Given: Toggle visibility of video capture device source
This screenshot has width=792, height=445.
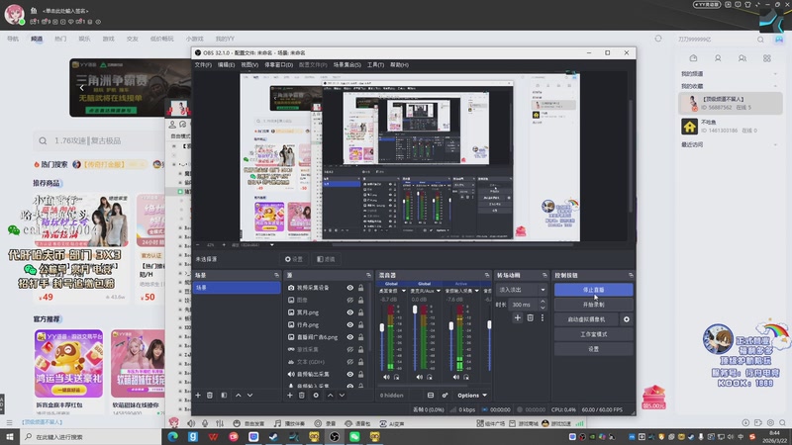Looking at the screenshot, I should point(350,288).
